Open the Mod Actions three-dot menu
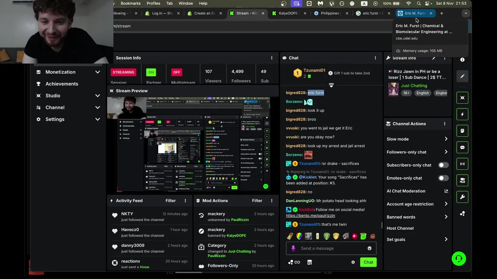497x279 pixels. [272, 201]
